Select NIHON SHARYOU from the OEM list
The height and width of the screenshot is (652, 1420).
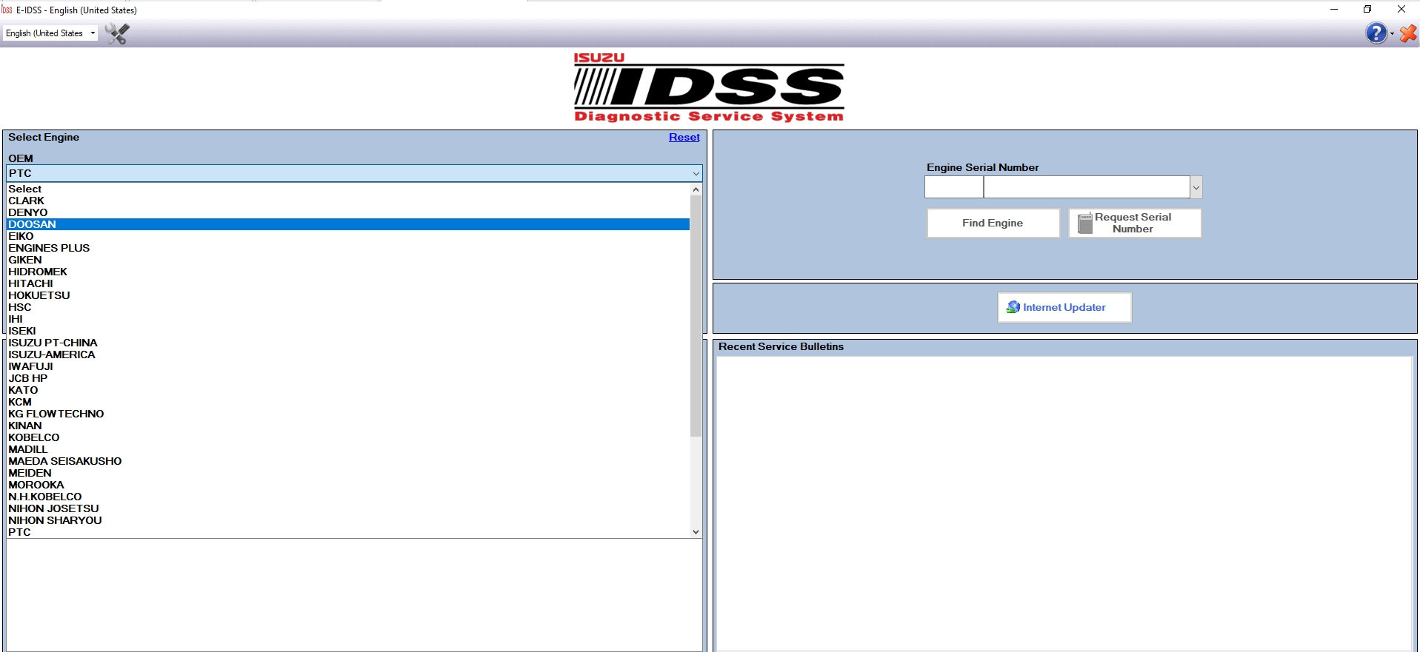click(x=348, y=520)
